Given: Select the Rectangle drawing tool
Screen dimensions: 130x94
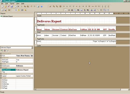Looking at the screenshot, I should pos(101,10).
